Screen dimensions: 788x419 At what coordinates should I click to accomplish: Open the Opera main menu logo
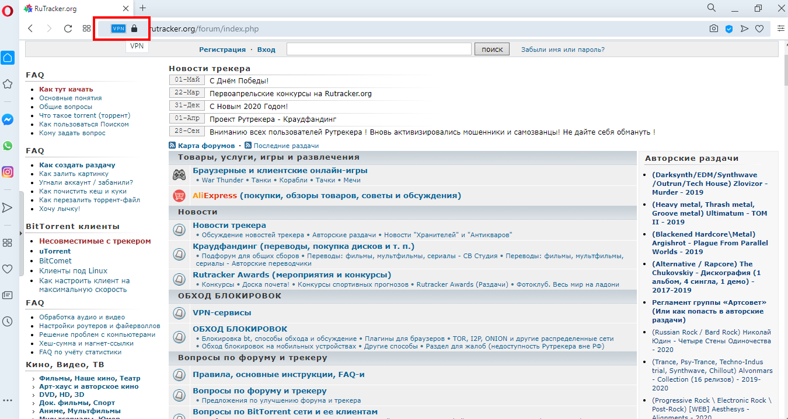8,10
